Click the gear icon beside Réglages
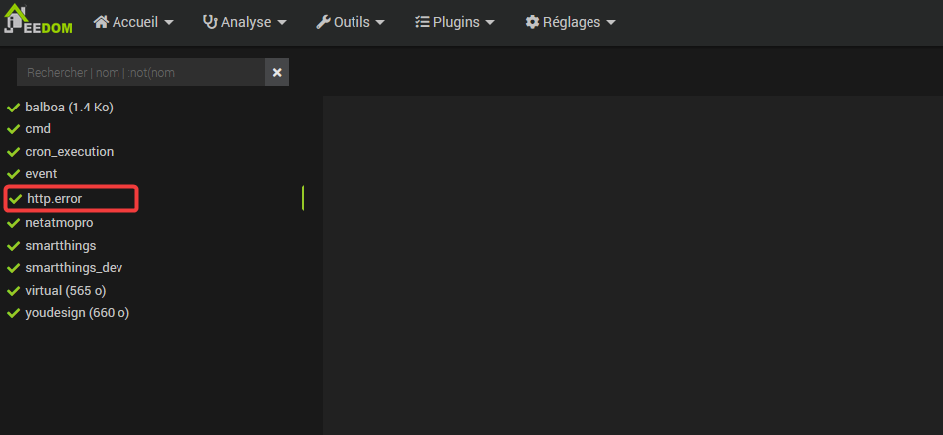The image size is (943, 435). [x=532, y=22]
